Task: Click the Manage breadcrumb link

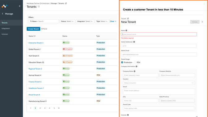Action: point(54,3)
